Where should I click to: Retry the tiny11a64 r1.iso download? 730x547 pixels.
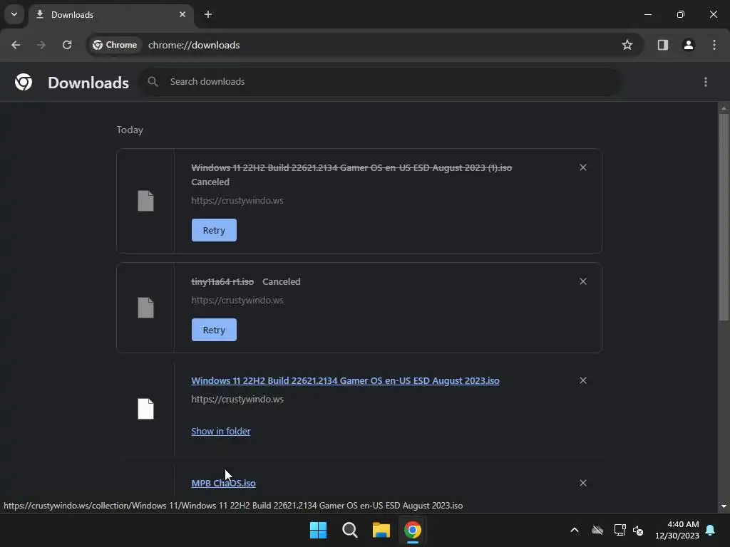[214, 330]
